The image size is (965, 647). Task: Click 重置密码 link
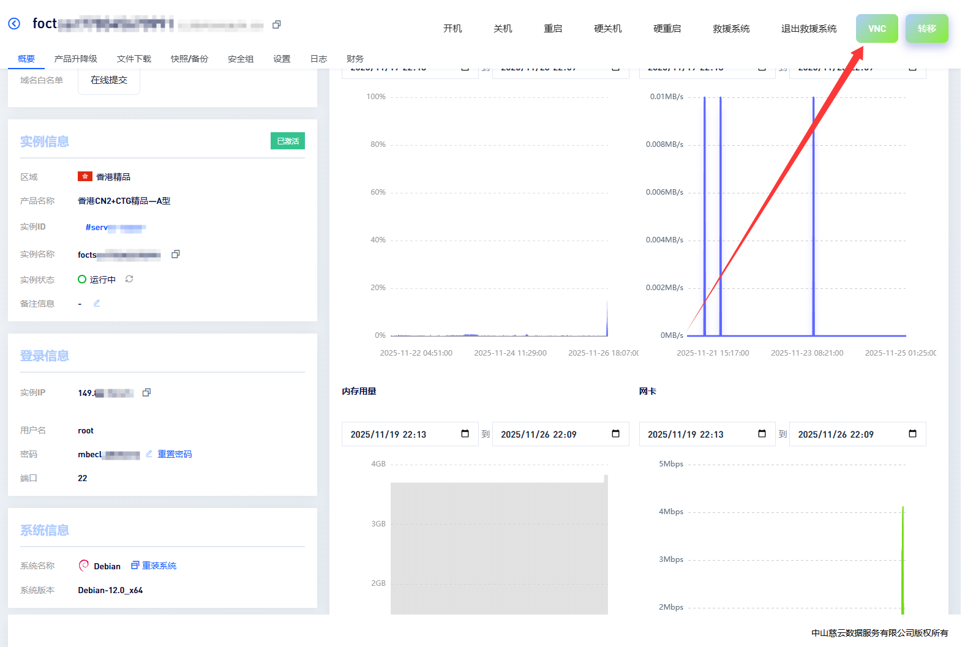[x=175, y=454]
